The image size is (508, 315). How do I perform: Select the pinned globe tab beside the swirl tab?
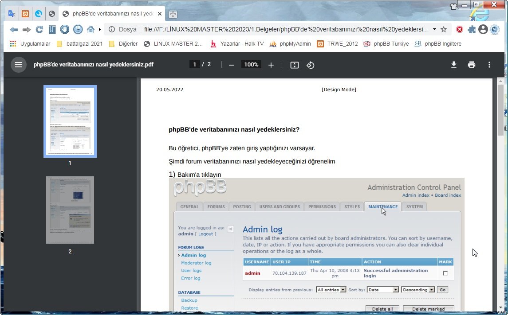coord(52,14)
